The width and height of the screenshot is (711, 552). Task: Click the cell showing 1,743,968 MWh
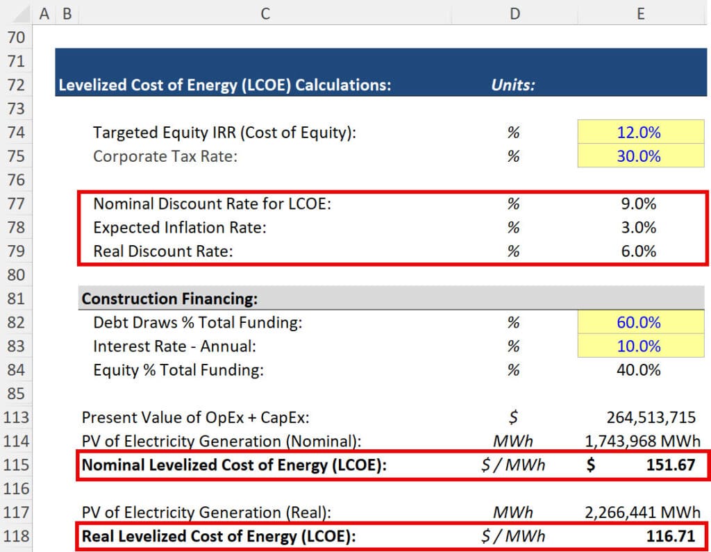pos(639,441)
